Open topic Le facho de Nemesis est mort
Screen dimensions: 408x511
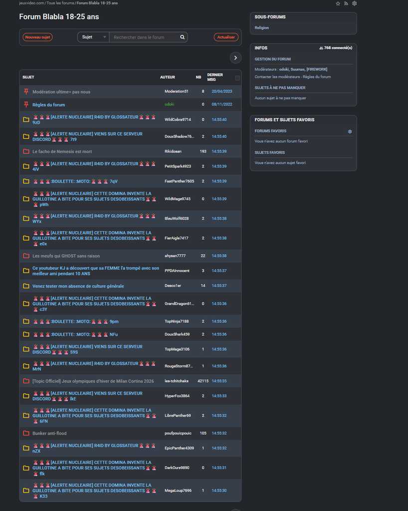click(x=62, y=152)
